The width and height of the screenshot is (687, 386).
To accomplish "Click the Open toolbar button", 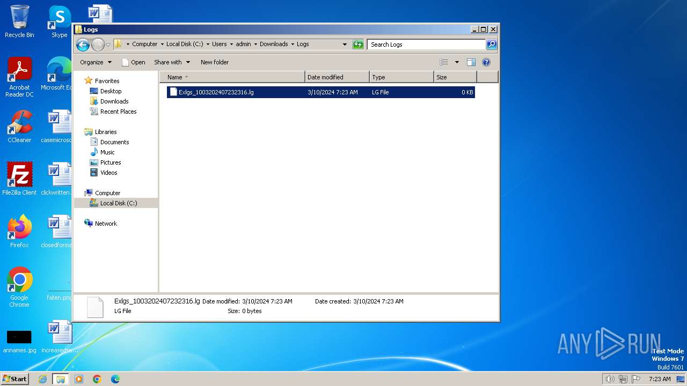I will [x=134, y=62].
